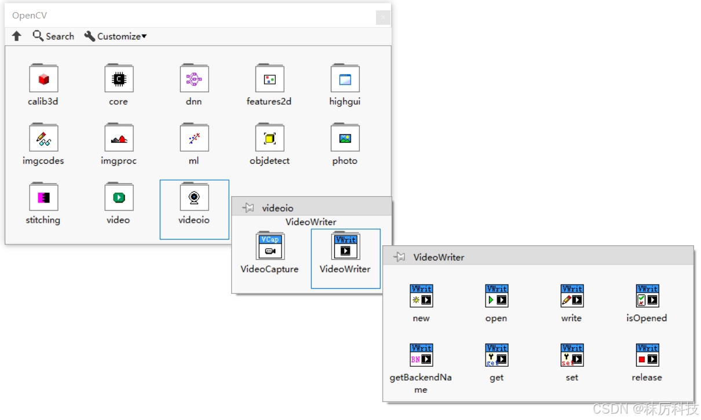Pick the VideoWriter new function
This screenshot has height=420, width=701.
point(421,296)
